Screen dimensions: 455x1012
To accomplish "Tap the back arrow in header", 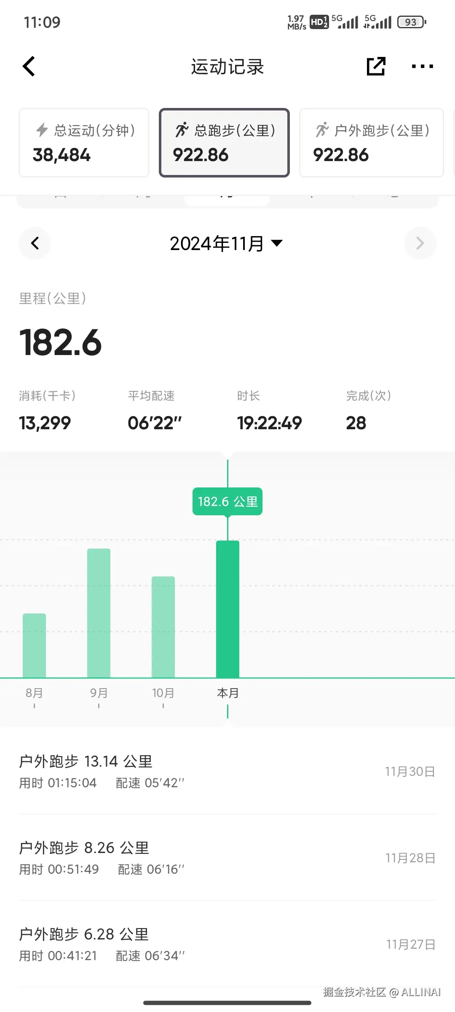I will [x=29, y=66].
